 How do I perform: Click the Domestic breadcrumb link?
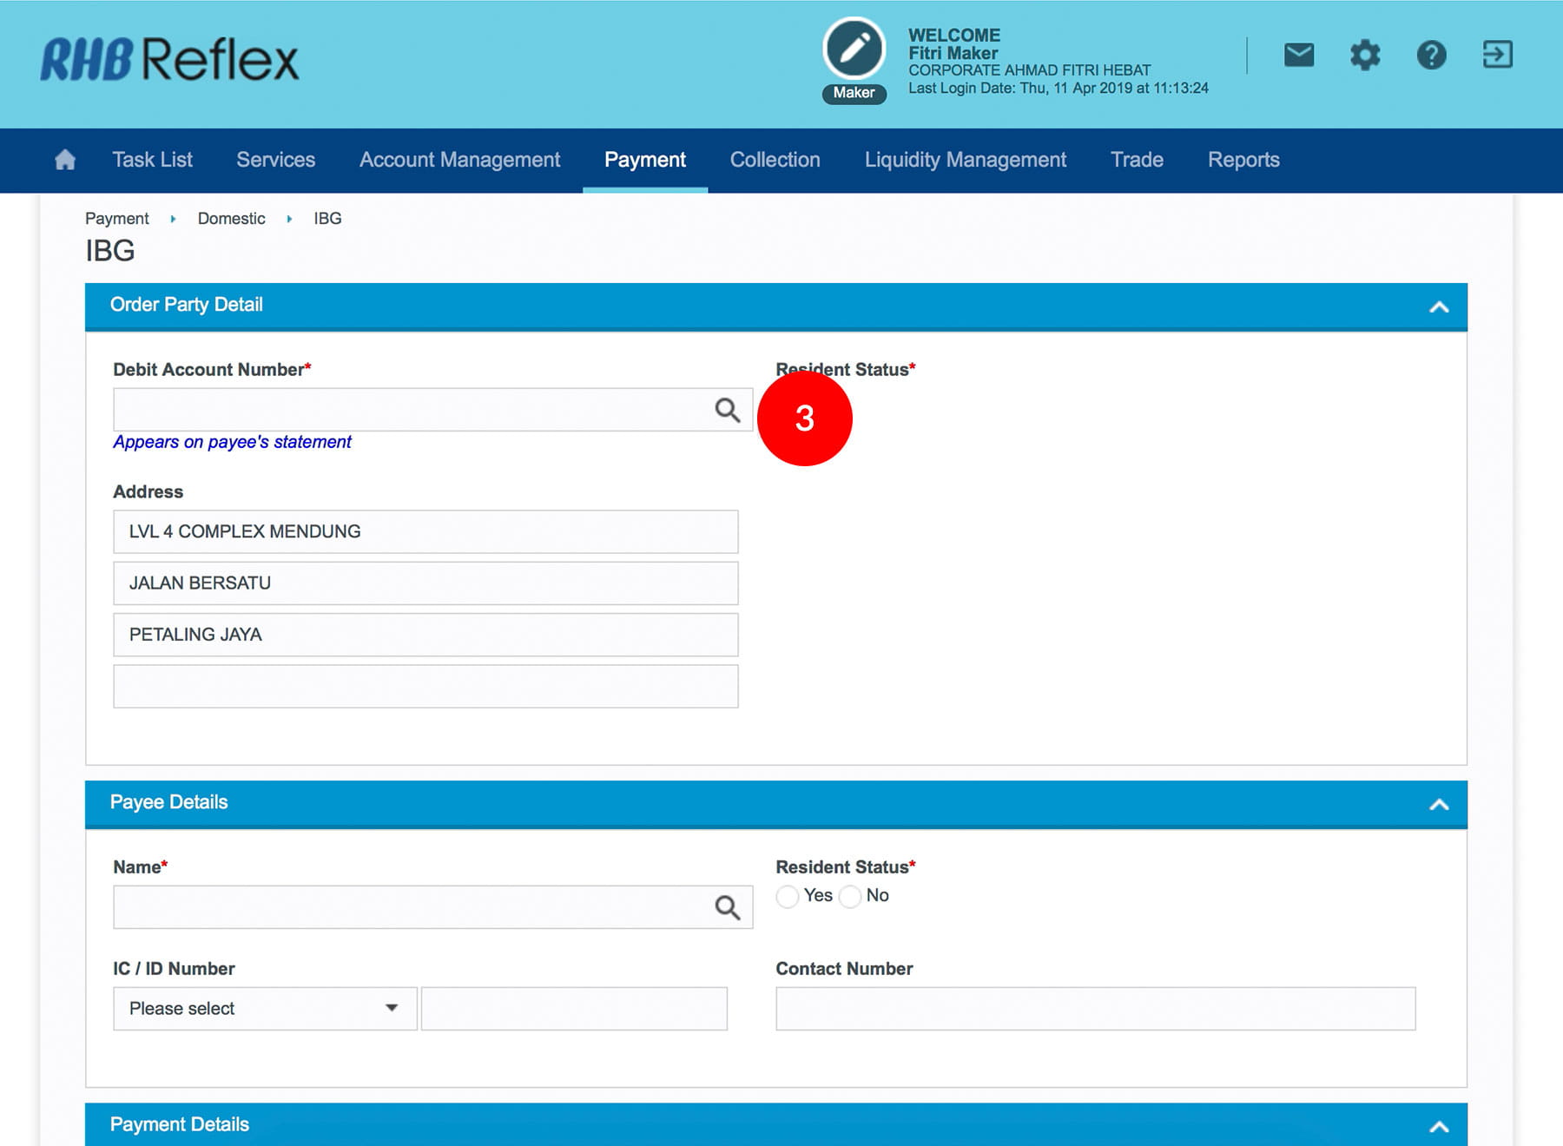pyautogui.click(x=231, y=219)
